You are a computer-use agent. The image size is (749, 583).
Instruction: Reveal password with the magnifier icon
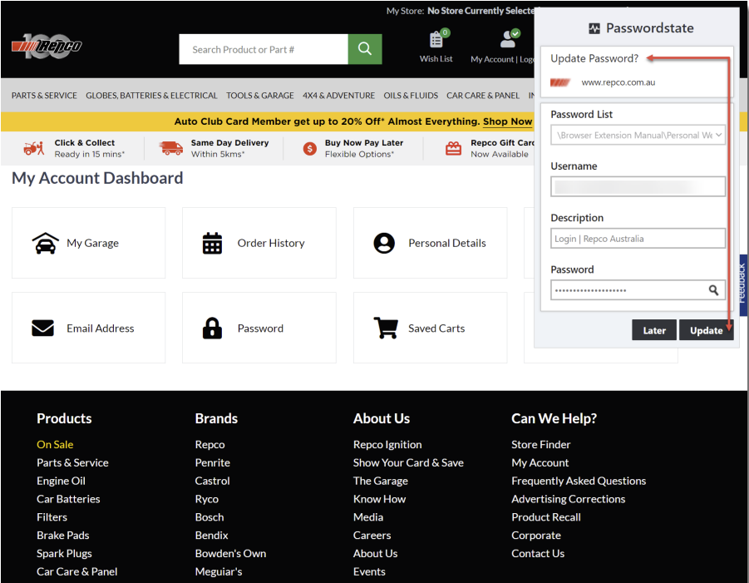coord(713,290)
